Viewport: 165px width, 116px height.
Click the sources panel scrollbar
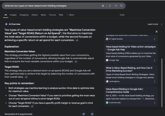[162, 83]
